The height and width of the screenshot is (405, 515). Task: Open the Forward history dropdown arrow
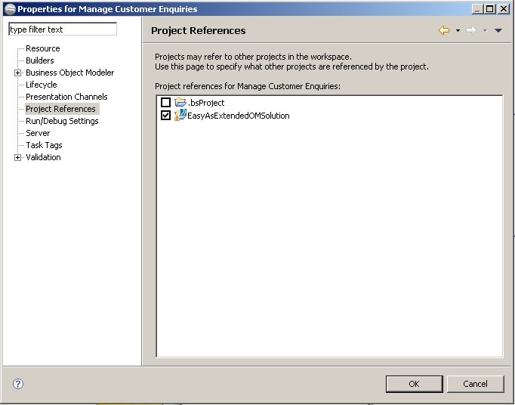(x=485, y=30)
